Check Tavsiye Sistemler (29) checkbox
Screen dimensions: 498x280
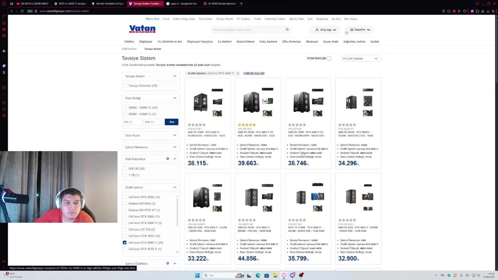124,86
